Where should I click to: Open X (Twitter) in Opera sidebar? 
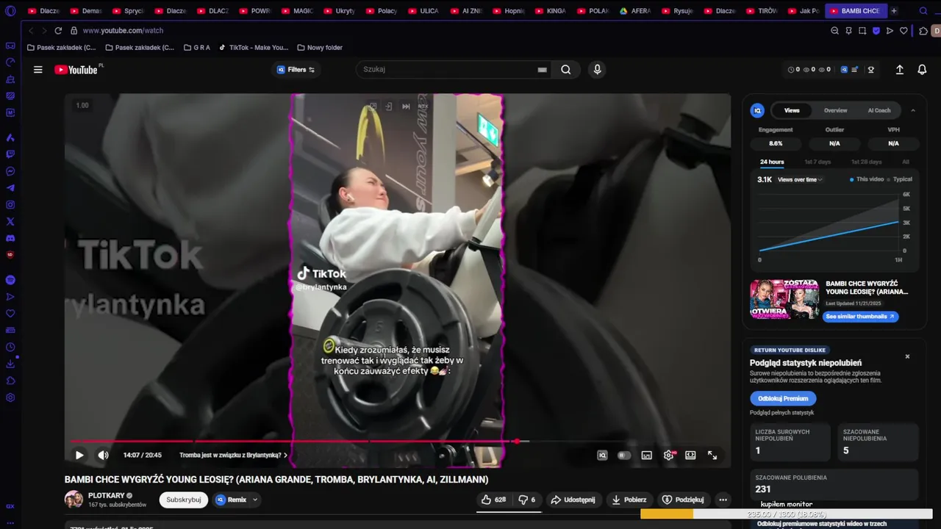(x=10, y=221)
